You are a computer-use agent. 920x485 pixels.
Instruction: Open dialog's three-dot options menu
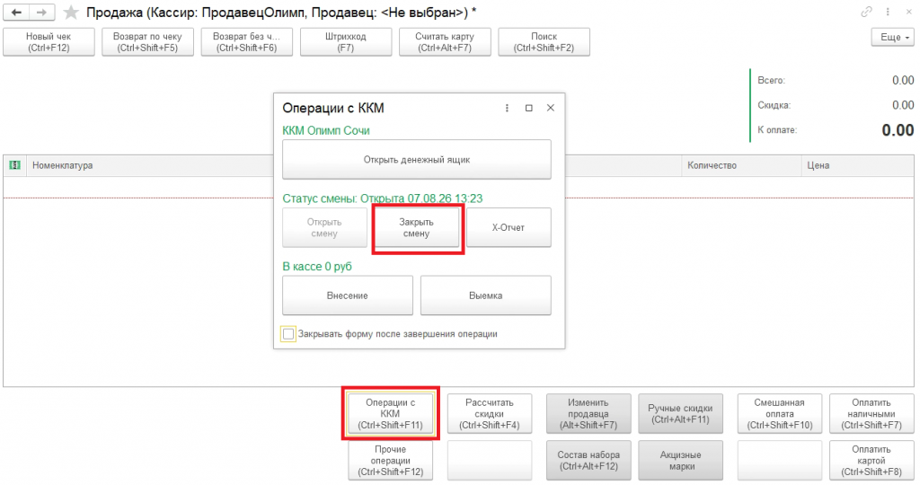[507, 108]
